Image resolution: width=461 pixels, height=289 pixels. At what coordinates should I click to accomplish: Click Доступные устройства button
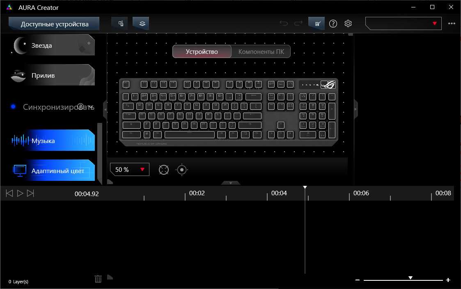click(54, 24)
